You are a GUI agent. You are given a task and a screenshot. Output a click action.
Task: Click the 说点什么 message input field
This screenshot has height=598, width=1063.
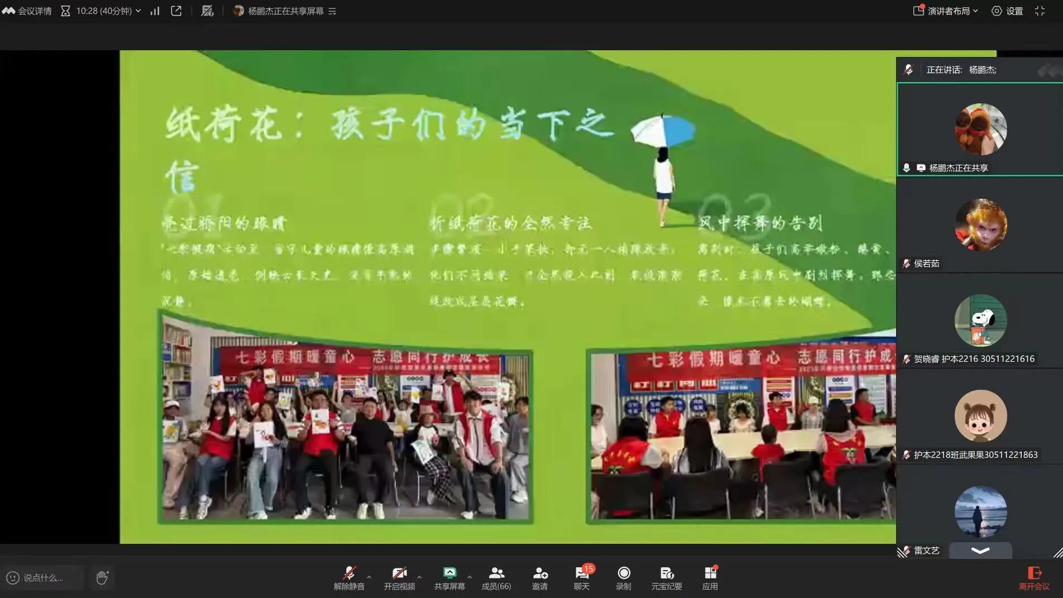click(x=44, y=578)
